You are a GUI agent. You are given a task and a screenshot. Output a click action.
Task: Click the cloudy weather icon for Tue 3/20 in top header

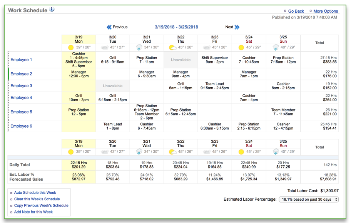(105, 47)
